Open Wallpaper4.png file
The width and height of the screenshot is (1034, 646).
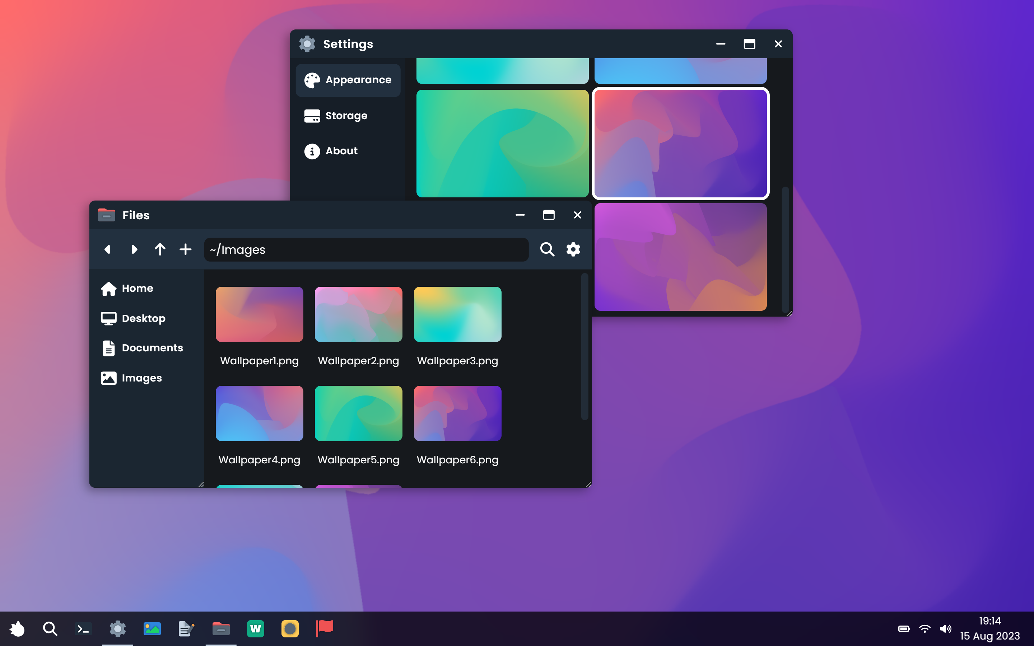[259, 413]
